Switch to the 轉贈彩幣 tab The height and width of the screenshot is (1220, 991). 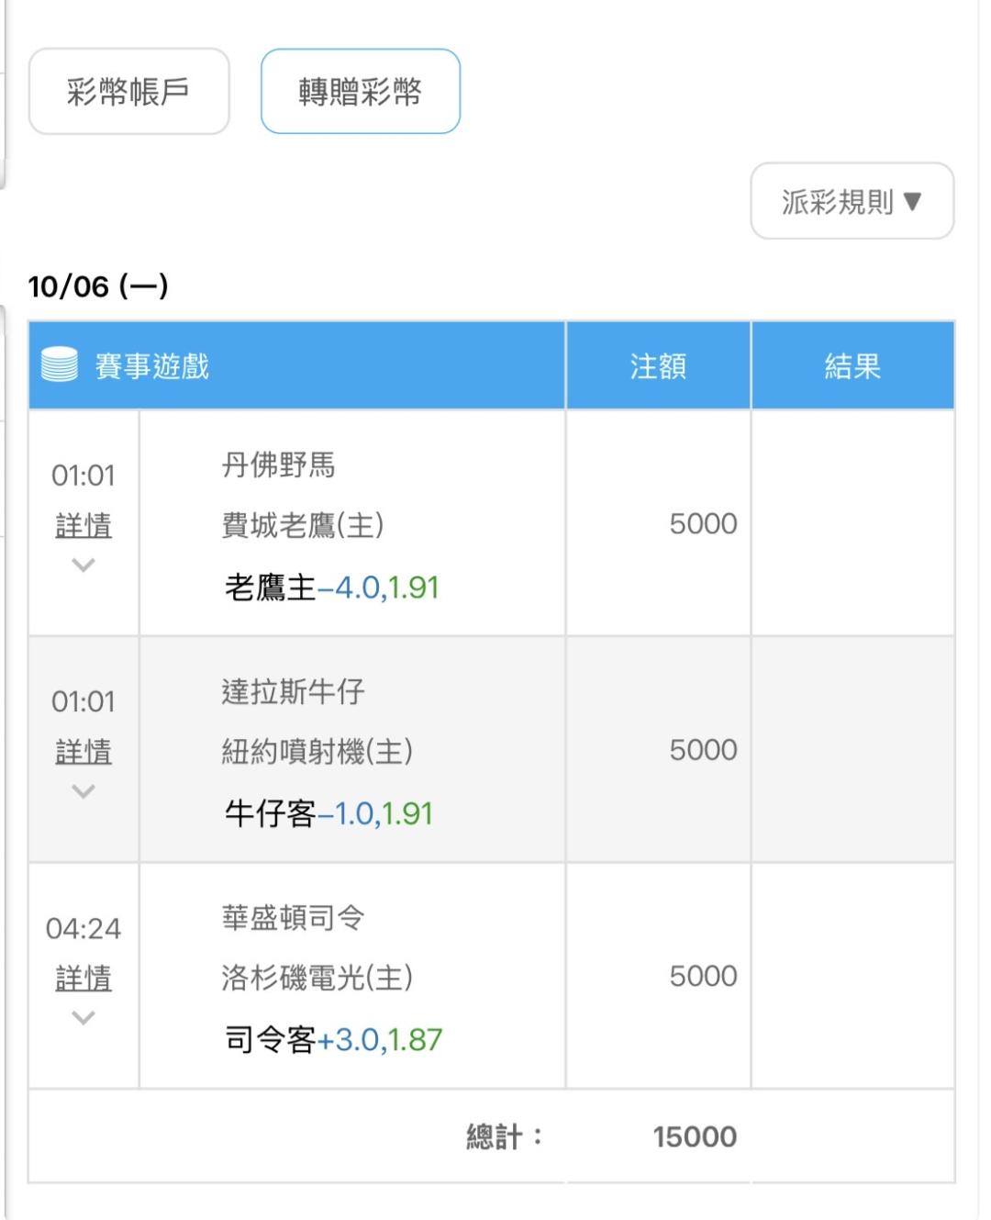pyautogui.click(x=360, y=92)
